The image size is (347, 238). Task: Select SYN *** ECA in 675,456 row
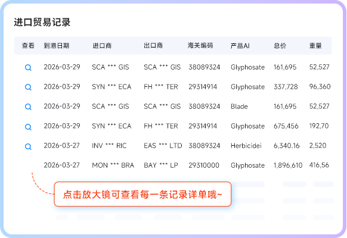pos(111,126)
